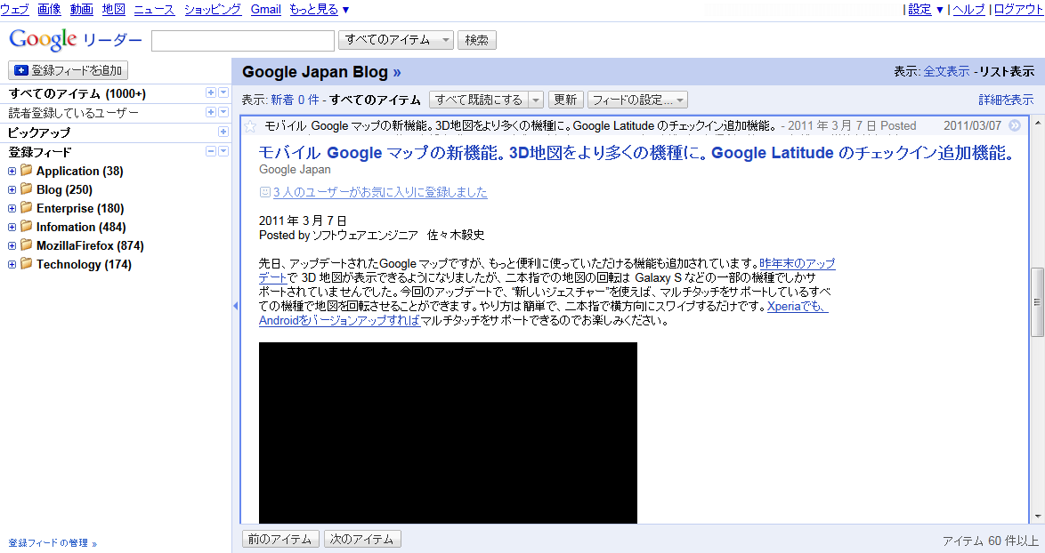Click the smiley icon beside the liked-by-users link
The height and width of the screenshot is (553, 1045).
(264, 192)
